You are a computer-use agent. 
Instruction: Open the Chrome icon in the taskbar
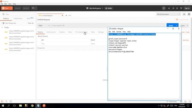coord(32,106)
